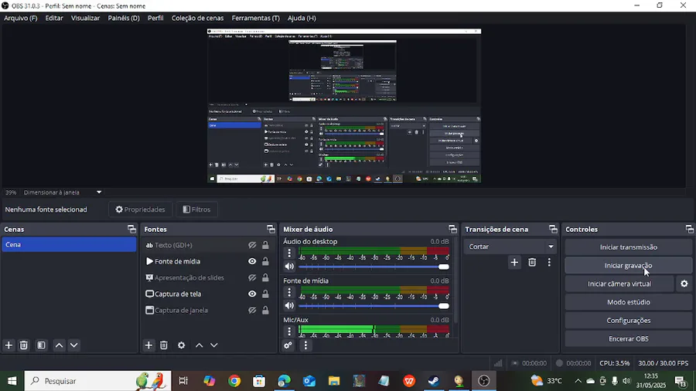Unlock the Fonte de mídia source
The width and height of the screenshot is (696, 391).
click(265, 261)
